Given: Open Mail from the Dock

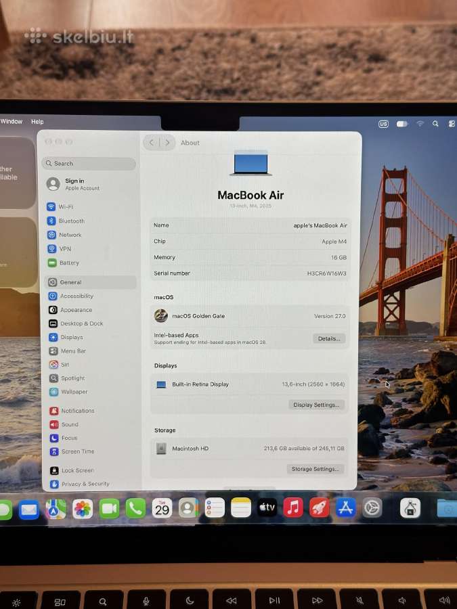Looking at the screenshot, I should [x=29, y=509].
